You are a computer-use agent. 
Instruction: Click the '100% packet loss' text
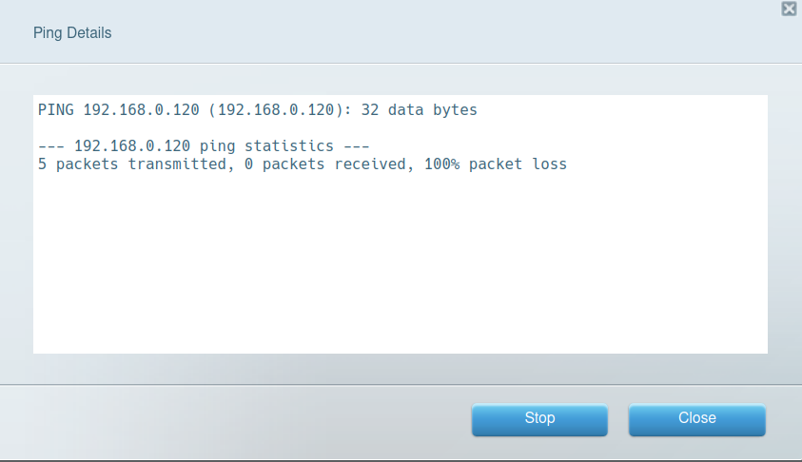pos(506,164)
